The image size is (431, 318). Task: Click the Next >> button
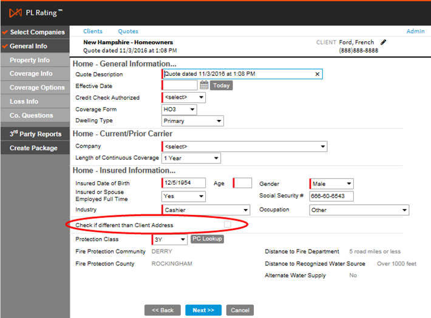203,310
